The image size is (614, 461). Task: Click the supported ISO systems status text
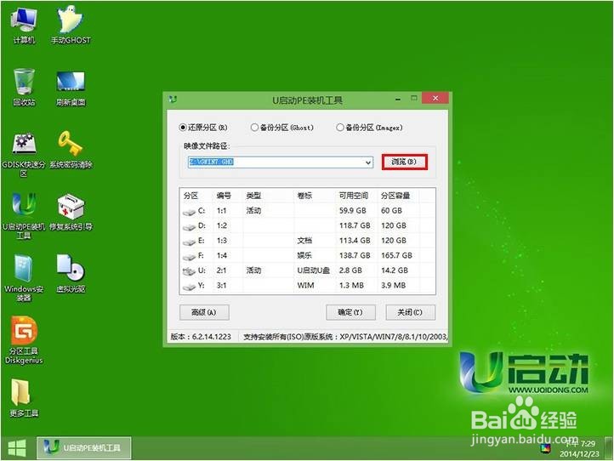coord(345,337)
